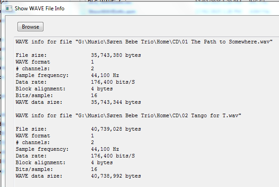
Task: Click 'Data rate:' label in Tango file block
Action: coord(31,156)
